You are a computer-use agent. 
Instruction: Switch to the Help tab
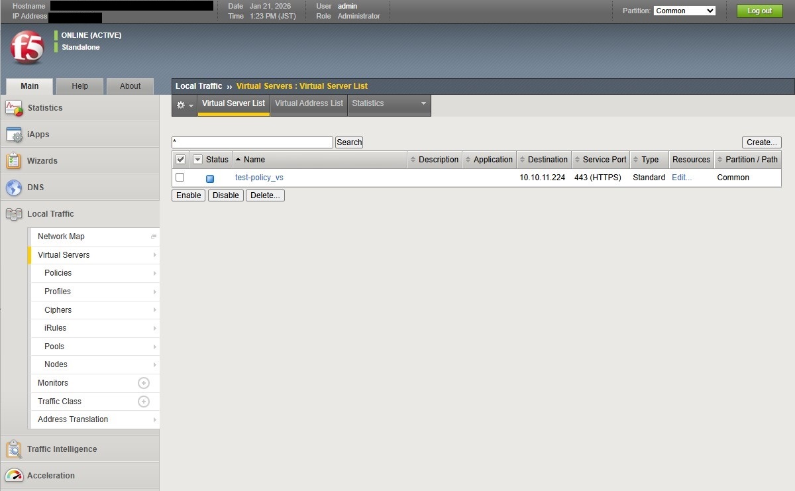coord(79,86)
